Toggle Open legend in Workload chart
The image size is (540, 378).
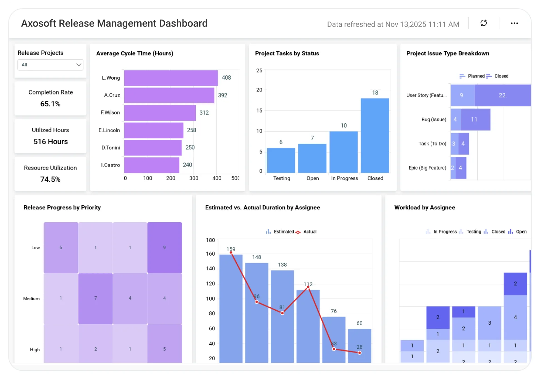point(517,232)
